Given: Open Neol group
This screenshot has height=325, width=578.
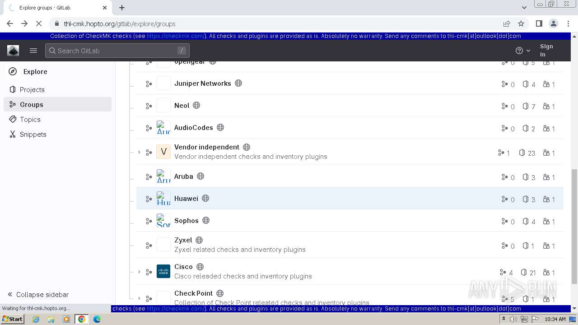Looking at the screenshot, I should coord(182,105).
